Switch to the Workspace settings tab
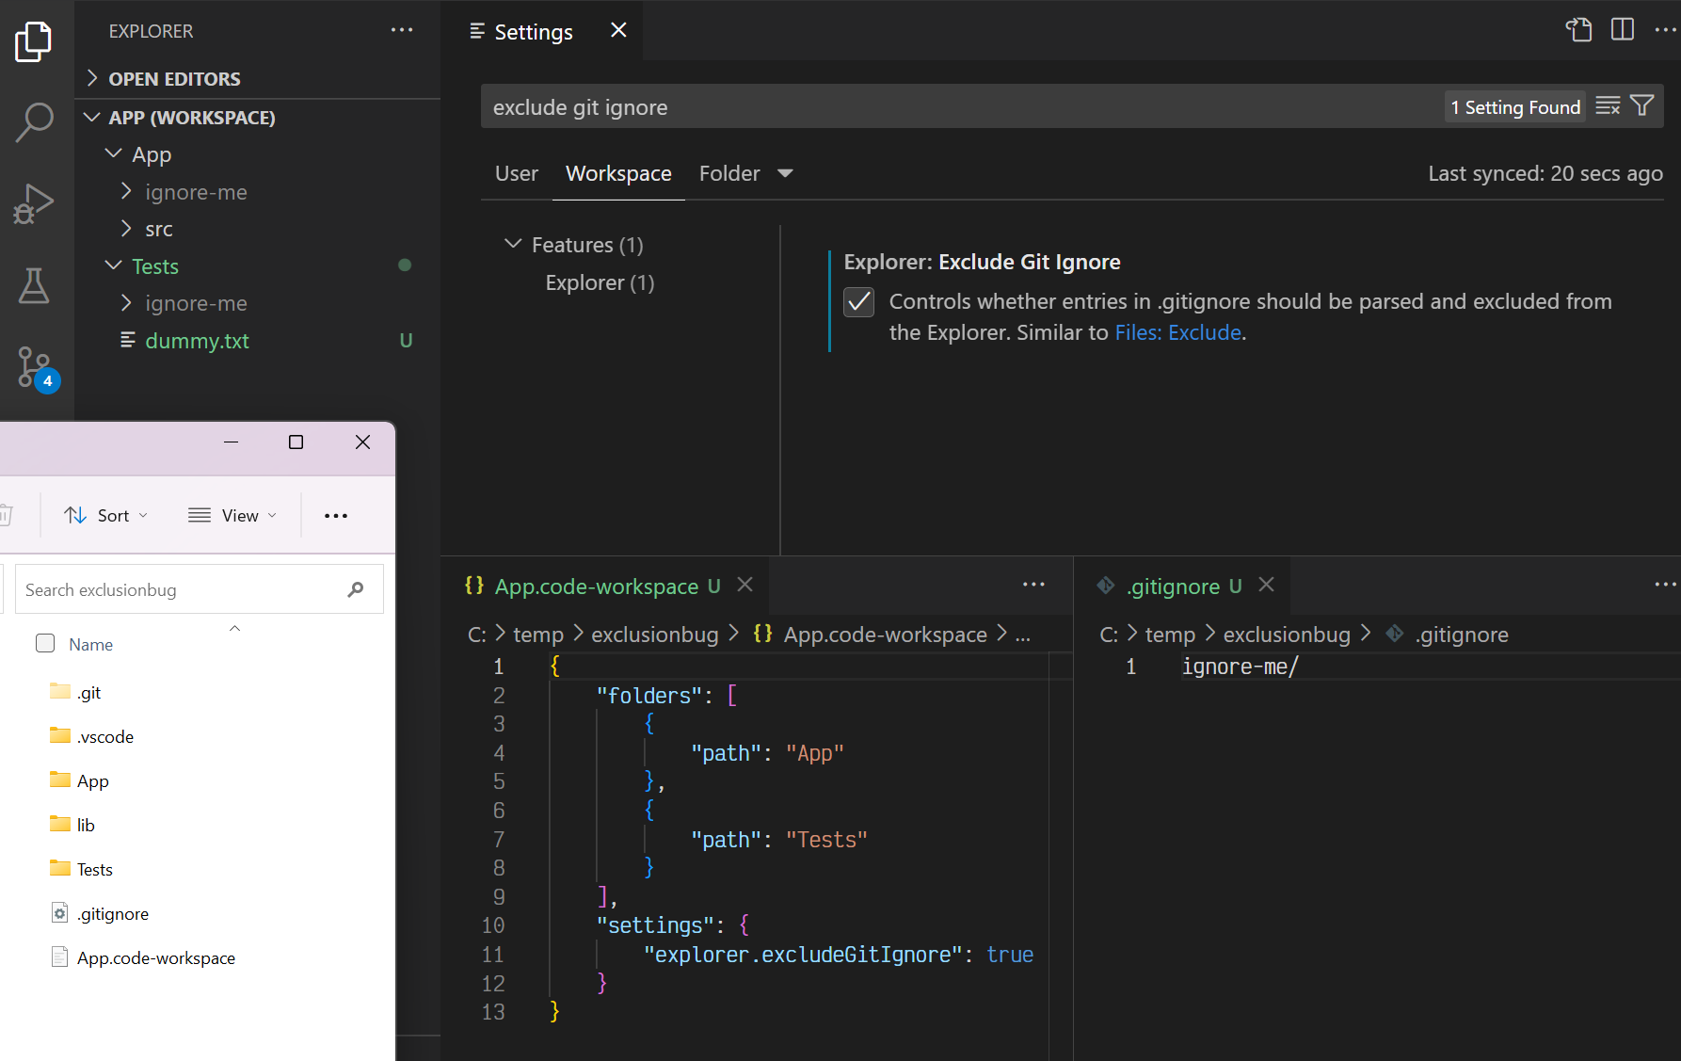Viewport: 1681px width, 1061px height. click(617, 173)
